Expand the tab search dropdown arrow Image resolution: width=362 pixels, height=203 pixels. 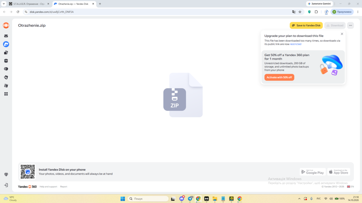pyautogui.click(x=4, y=4)
